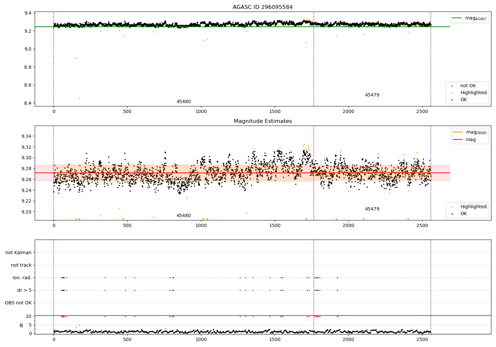Select the "not OK" legend entry in top plot
Image resolution: width=496 pixels, height=347 pixels.
468,86
